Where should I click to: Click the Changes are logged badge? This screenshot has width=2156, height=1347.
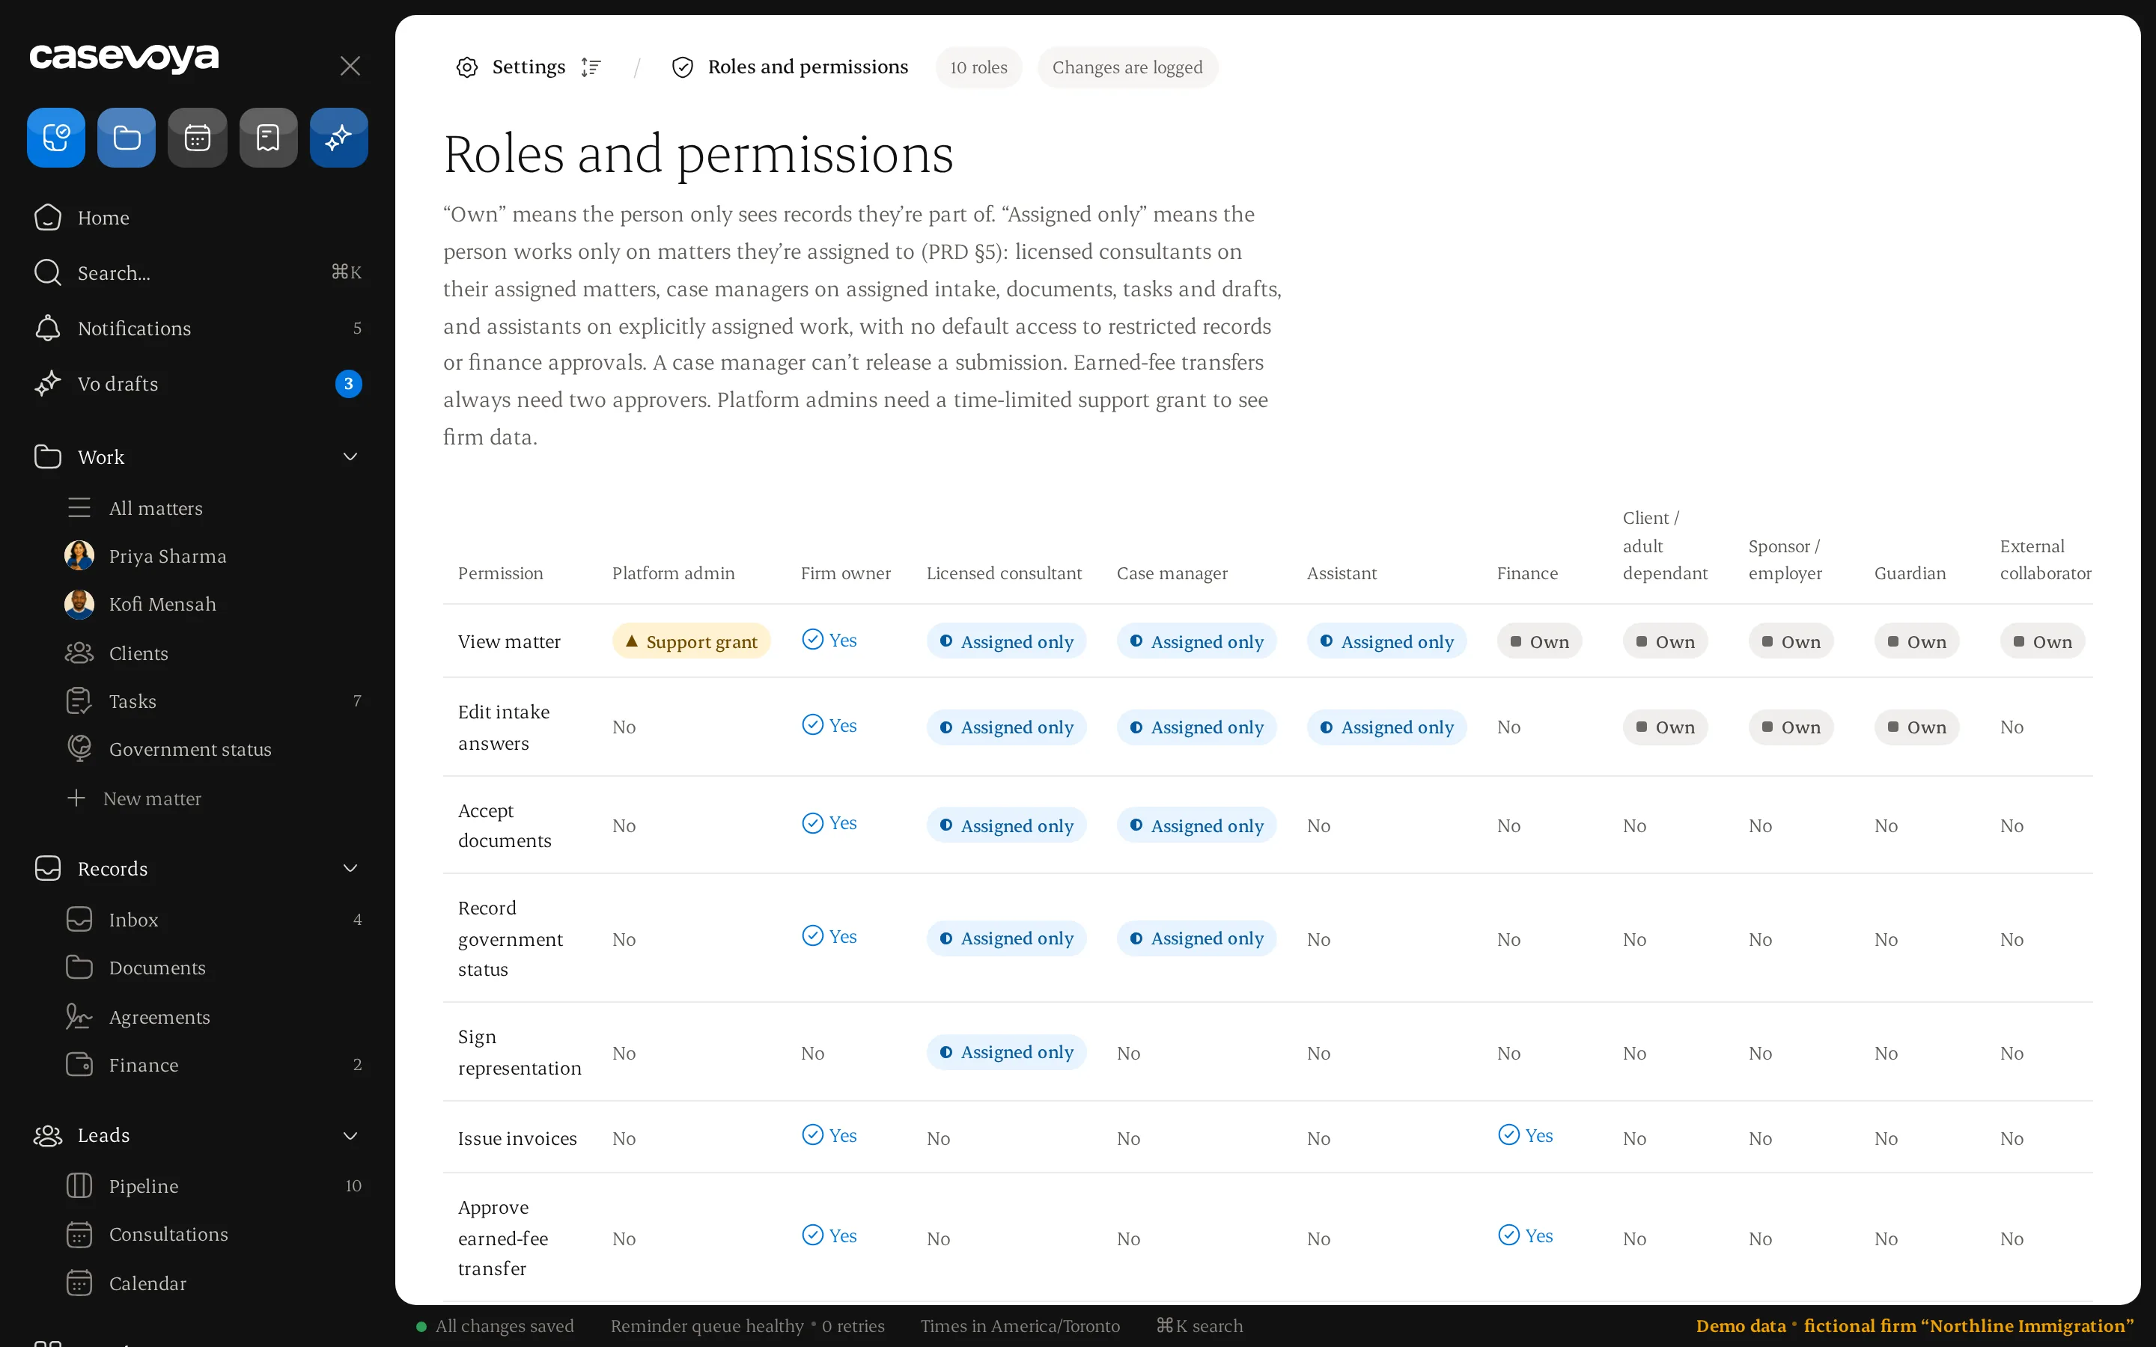tap(1127, 67)
